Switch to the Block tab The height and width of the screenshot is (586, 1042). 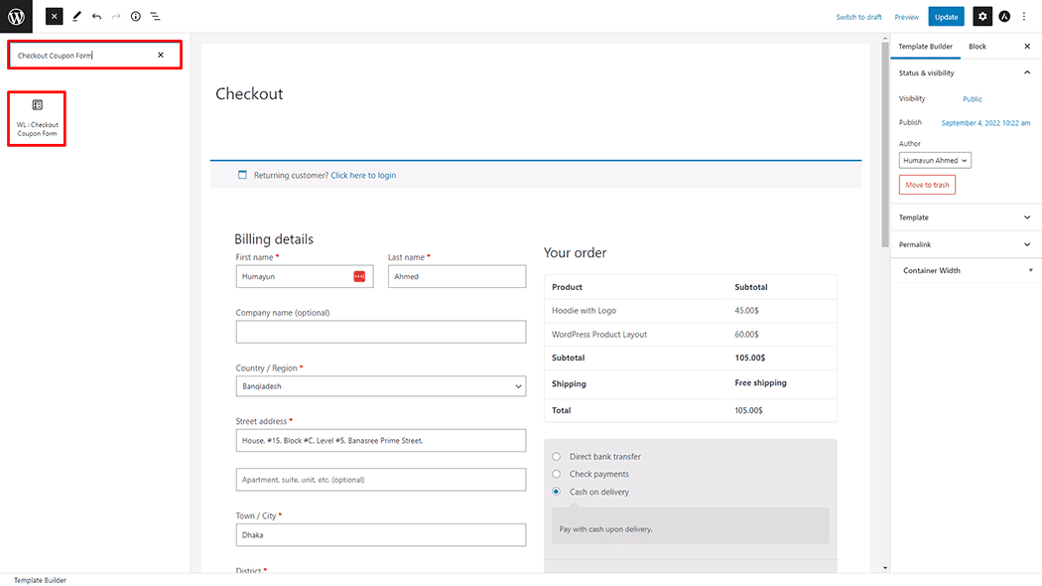tap(977, 47)
